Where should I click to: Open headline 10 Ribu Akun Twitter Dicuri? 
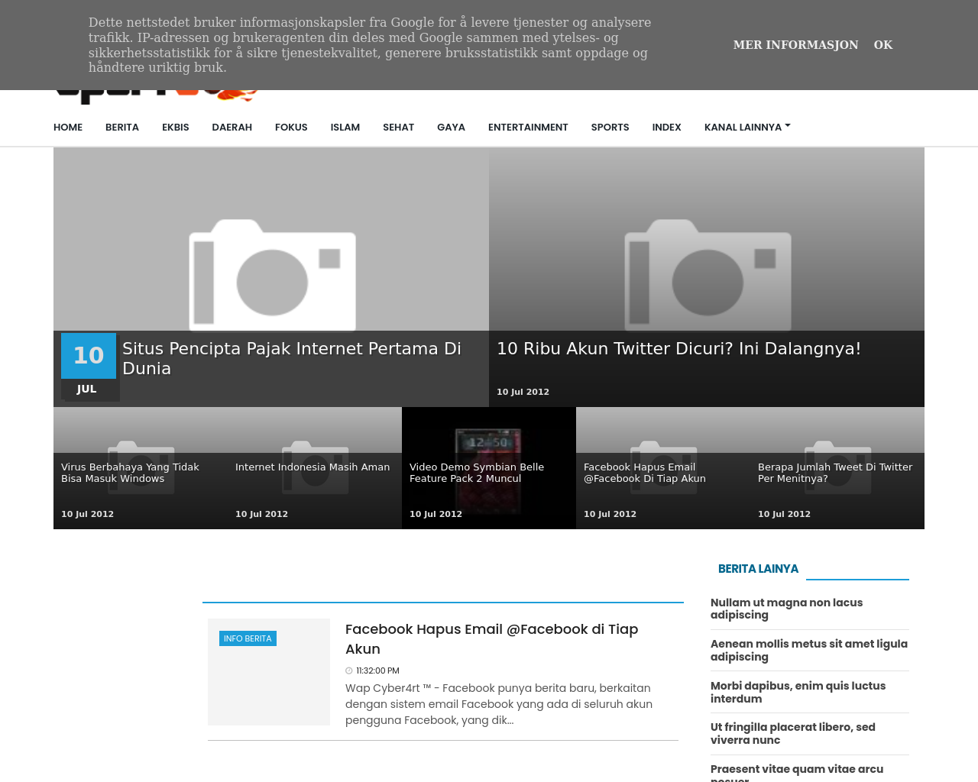click(678, 349)
